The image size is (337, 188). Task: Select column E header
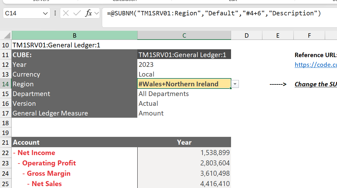278,35
